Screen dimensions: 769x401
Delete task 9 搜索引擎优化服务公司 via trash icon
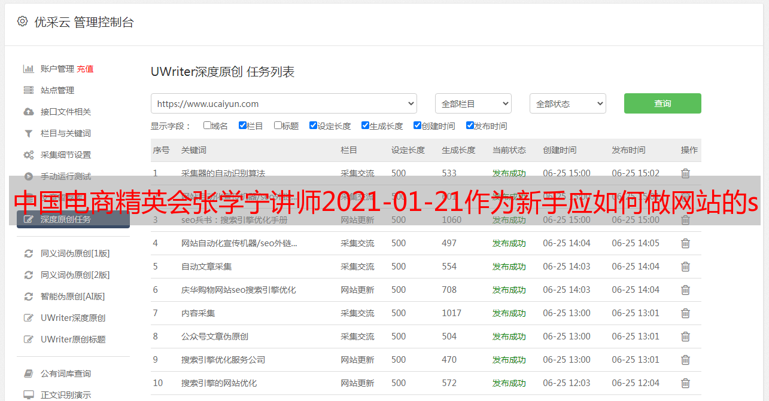[x=685, y=360]
